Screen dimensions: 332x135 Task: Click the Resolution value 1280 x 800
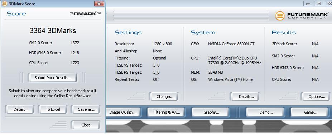(x=162, y=44)
